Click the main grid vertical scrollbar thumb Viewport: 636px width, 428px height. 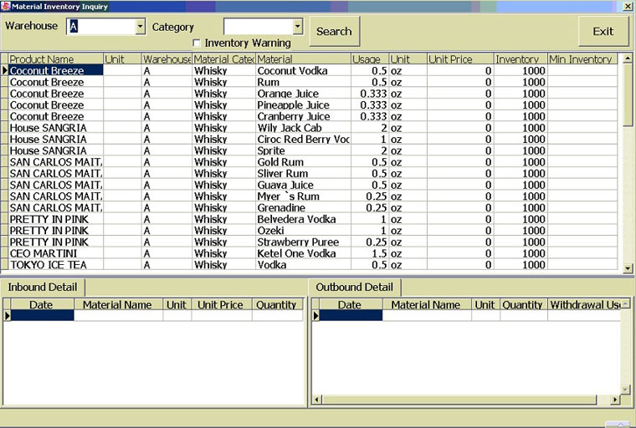click(628, 94)
